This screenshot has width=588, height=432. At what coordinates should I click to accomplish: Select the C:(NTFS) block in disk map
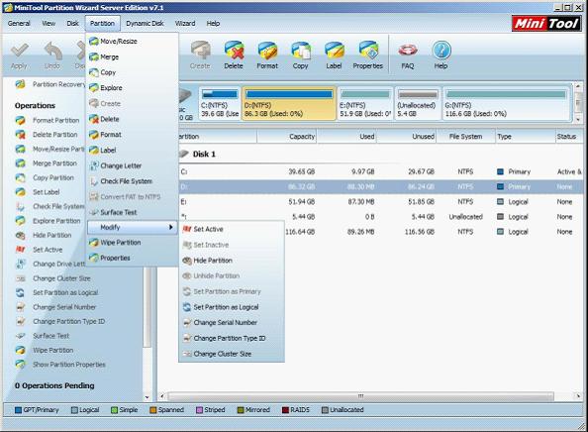(220, 104)
